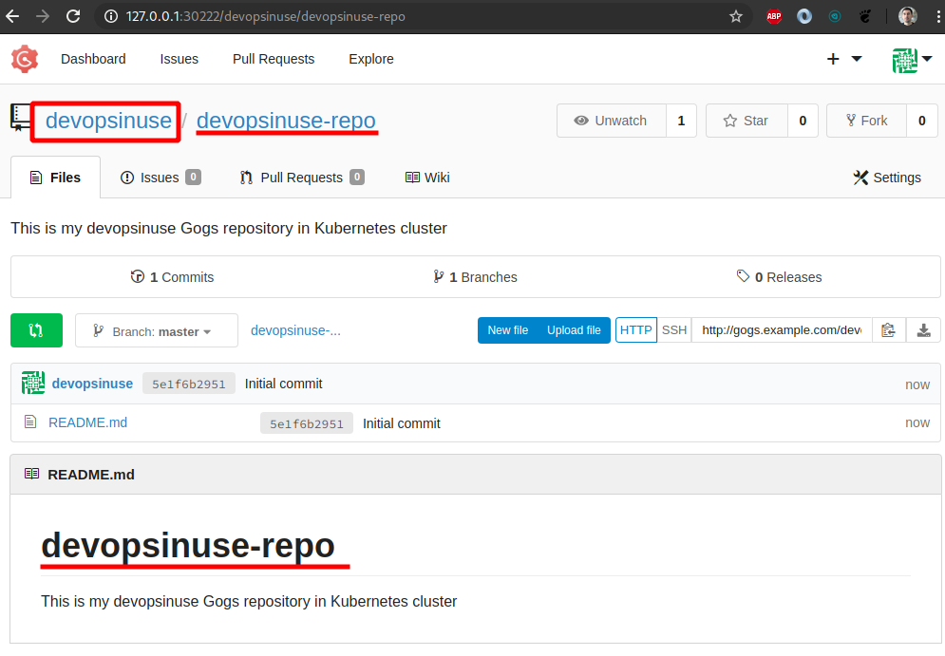Screen dimensions: 945x656
Task: Switch to the repository Issues tab
Action: 161,178
